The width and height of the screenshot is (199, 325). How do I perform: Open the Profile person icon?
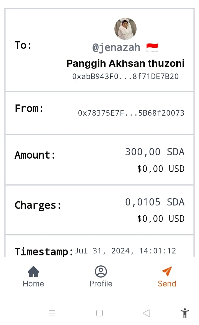click(101, 271)
